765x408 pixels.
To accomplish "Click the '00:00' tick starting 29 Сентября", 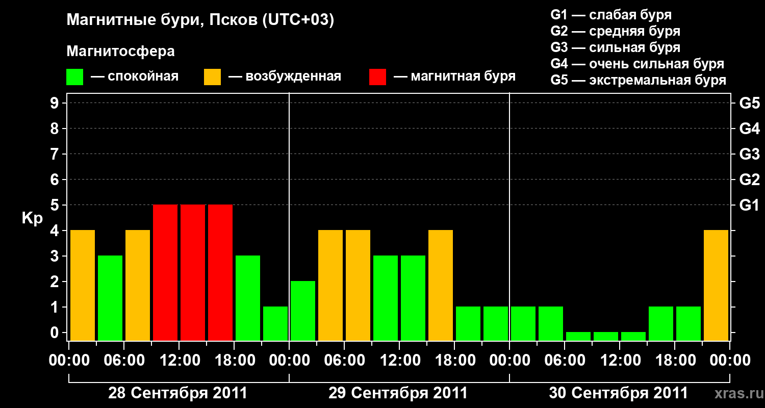I will [289, 361].
